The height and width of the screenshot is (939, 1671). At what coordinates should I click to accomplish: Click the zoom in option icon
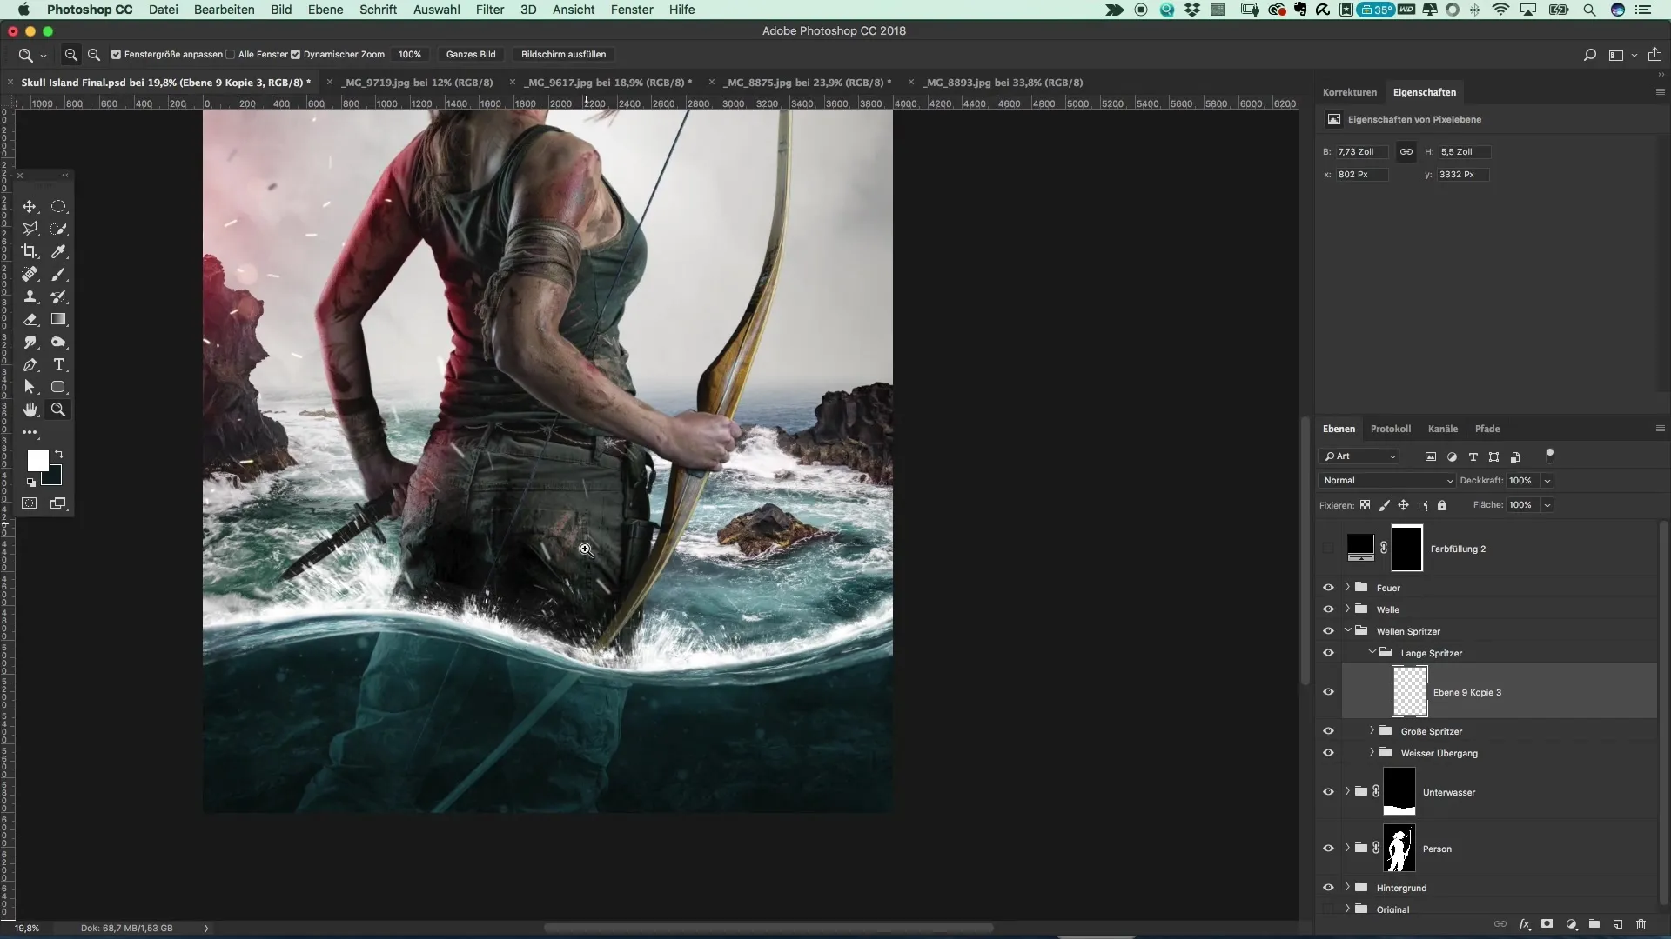click(x=71, y=54)
